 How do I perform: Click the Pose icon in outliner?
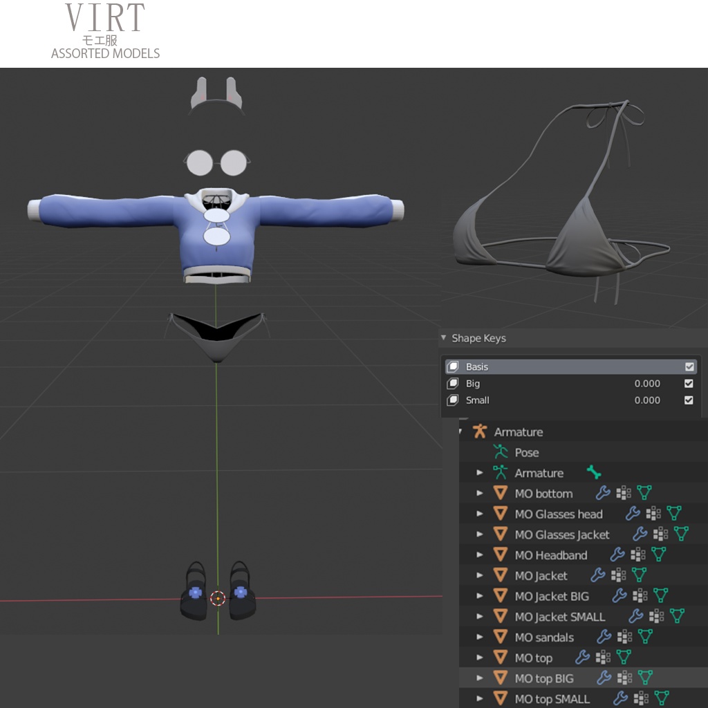(x=501, y=451)
